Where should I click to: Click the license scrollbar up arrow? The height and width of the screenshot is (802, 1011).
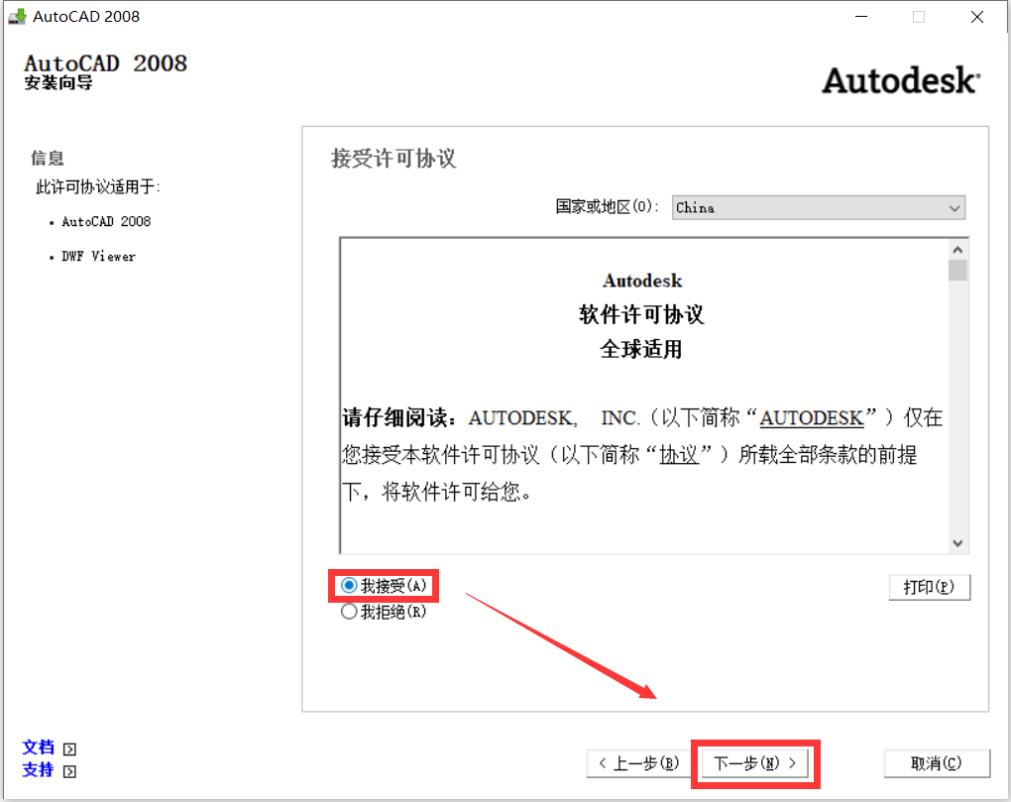[x=957, y=250]
